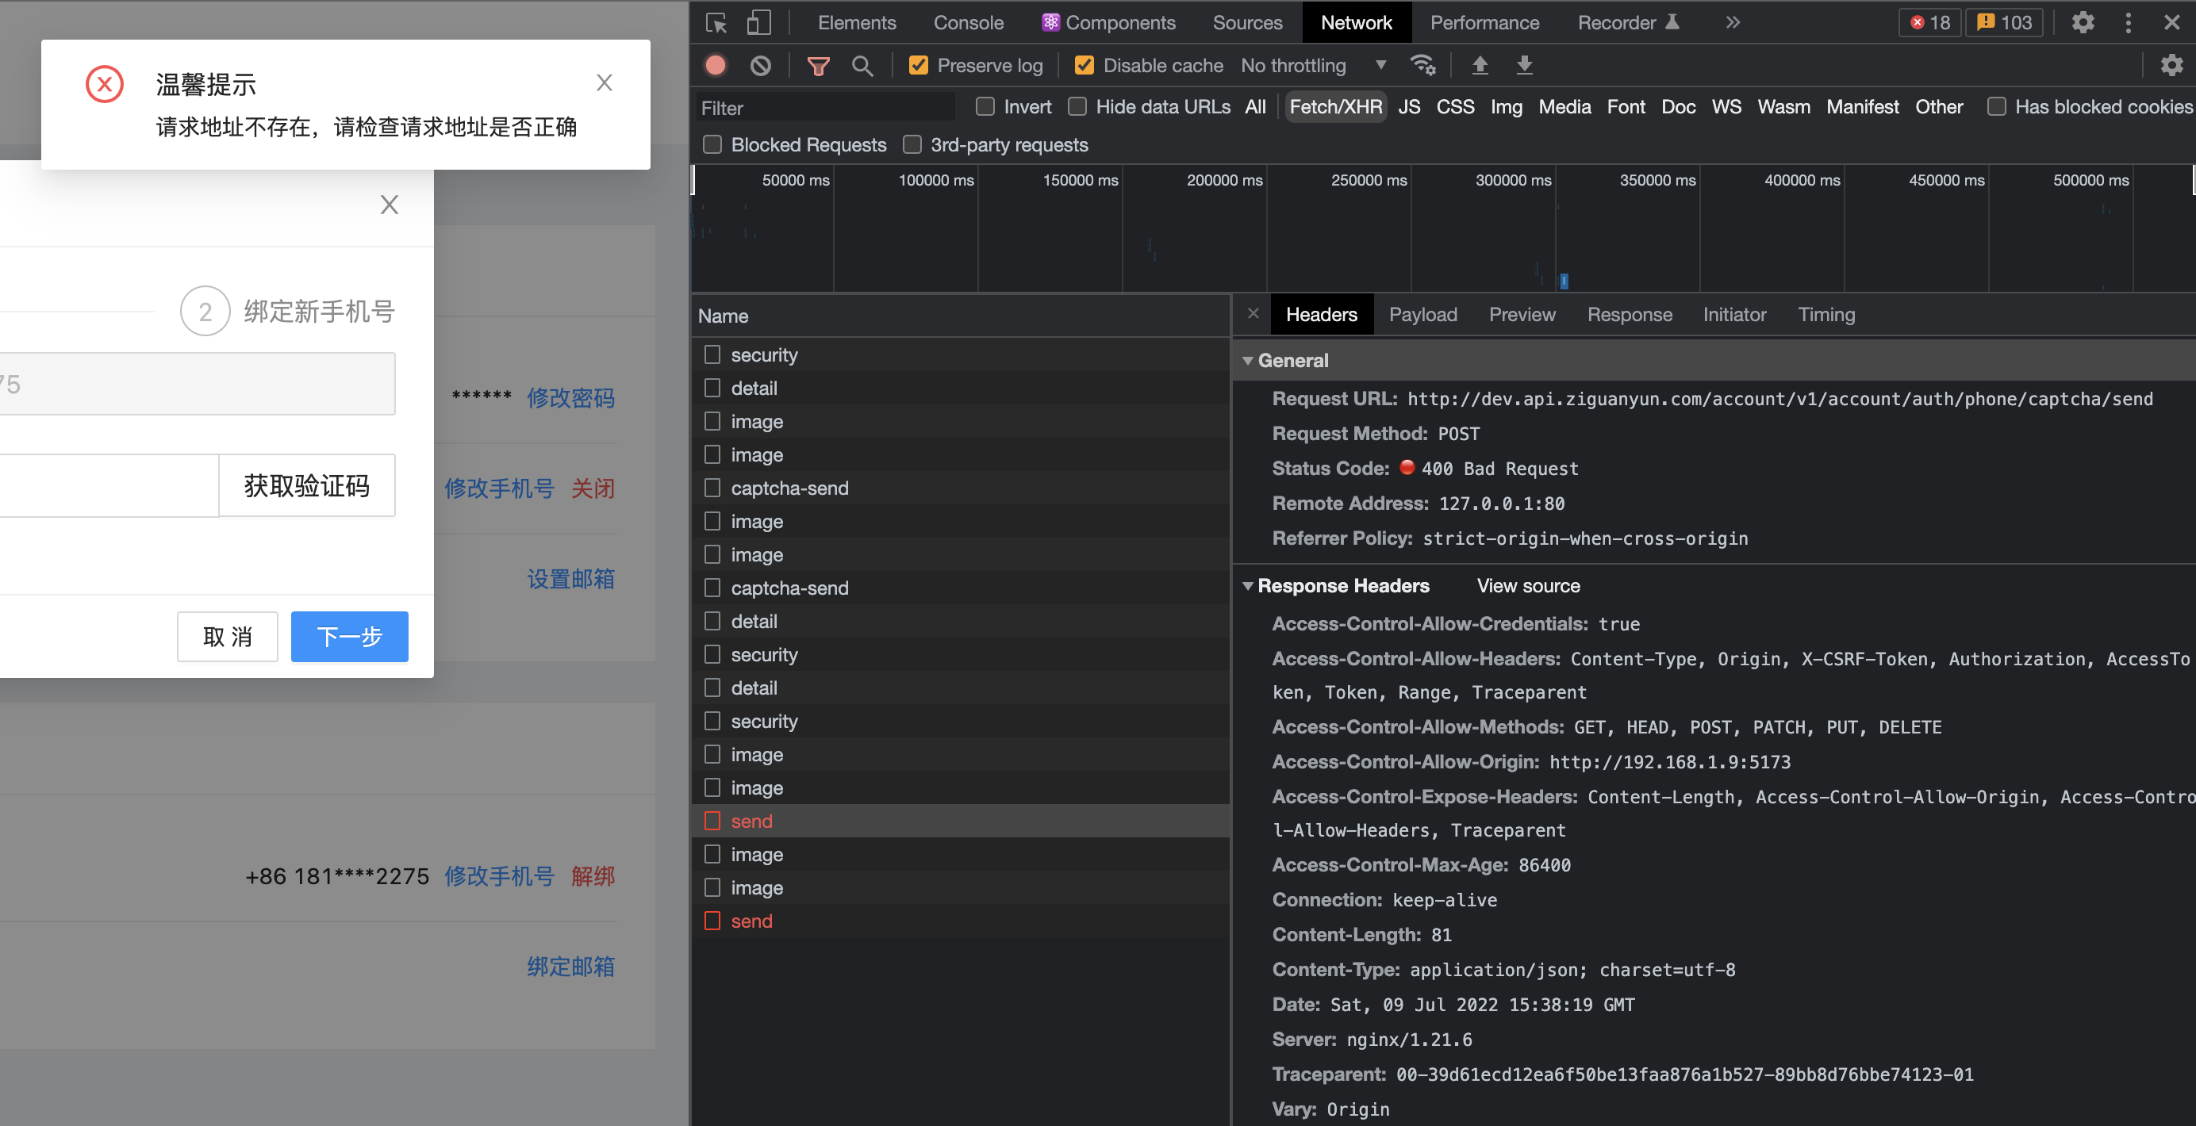Screen dimensions: 2196x1126
Task: Toggle the device emulation toolbar icon
Action: (x=758, y=22)
